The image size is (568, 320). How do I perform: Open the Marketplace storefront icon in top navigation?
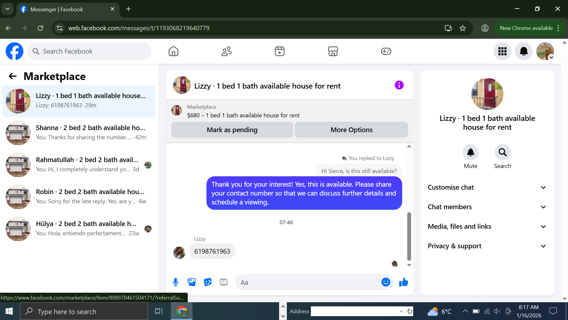click(333, 51)
